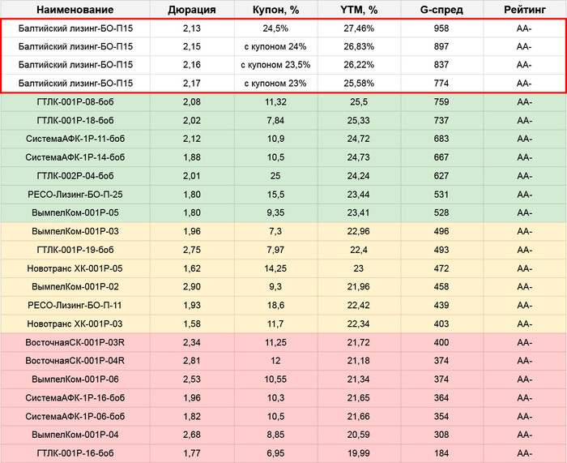Screen dimensions: 567x463
Task: Select the Новотранс ХК-001Р-05 cell
Action: click(x=75, y=268)
